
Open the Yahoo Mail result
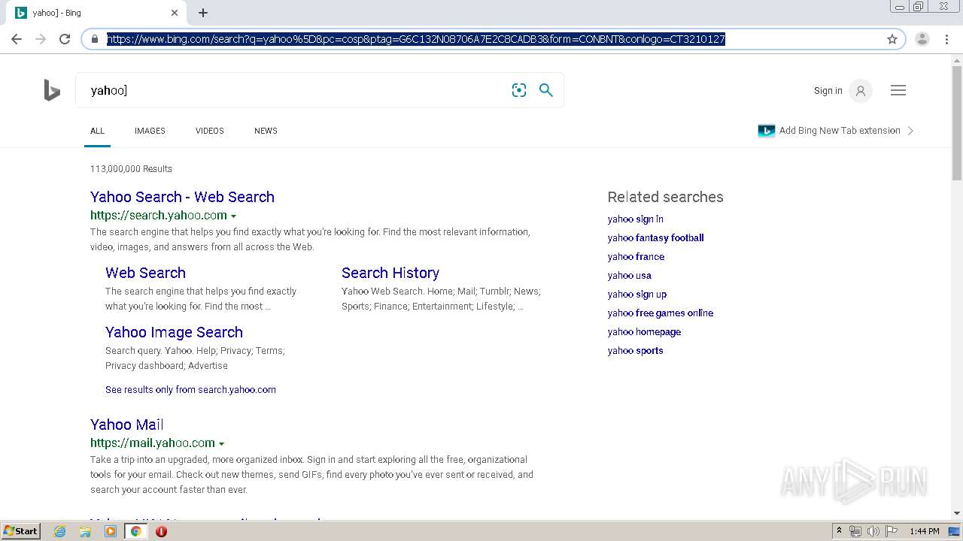(x=126, y=425)
